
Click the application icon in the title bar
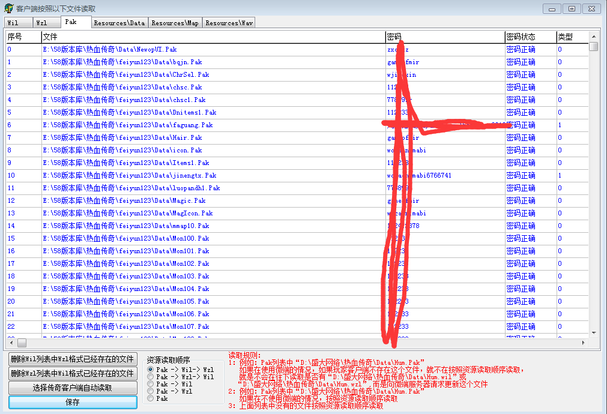click(8, 8)
